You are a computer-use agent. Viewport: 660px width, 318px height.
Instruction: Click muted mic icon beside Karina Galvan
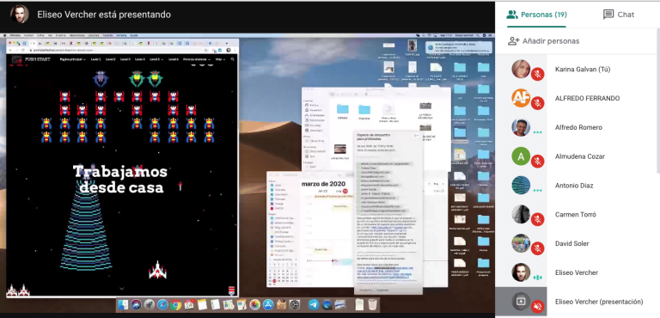(x=537, y=74)
